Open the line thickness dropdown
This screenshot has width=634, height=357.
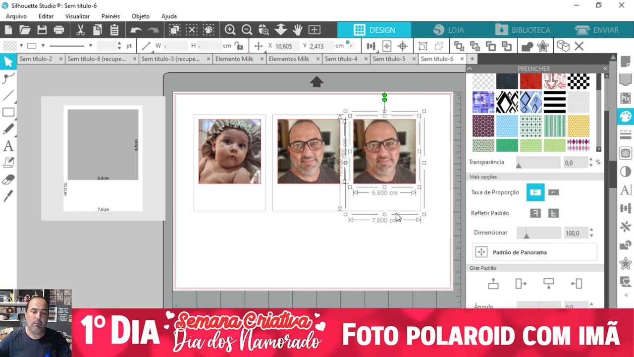(119, 46)
